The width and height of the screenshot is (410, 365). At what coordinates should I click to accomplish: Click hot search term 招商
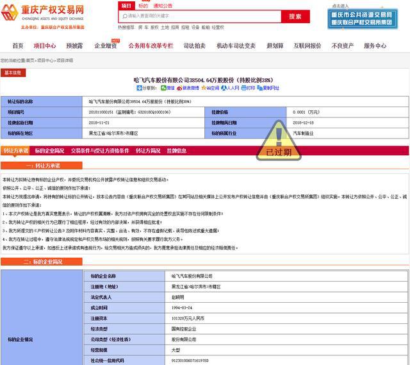pos(175,27)
